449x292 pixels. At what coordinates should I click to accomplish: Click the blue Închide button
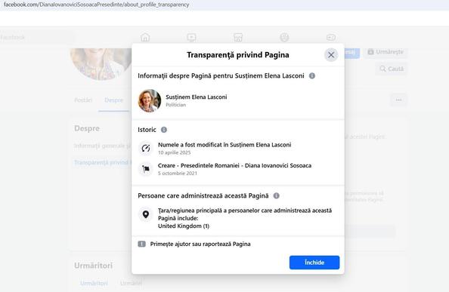(314, 263)
